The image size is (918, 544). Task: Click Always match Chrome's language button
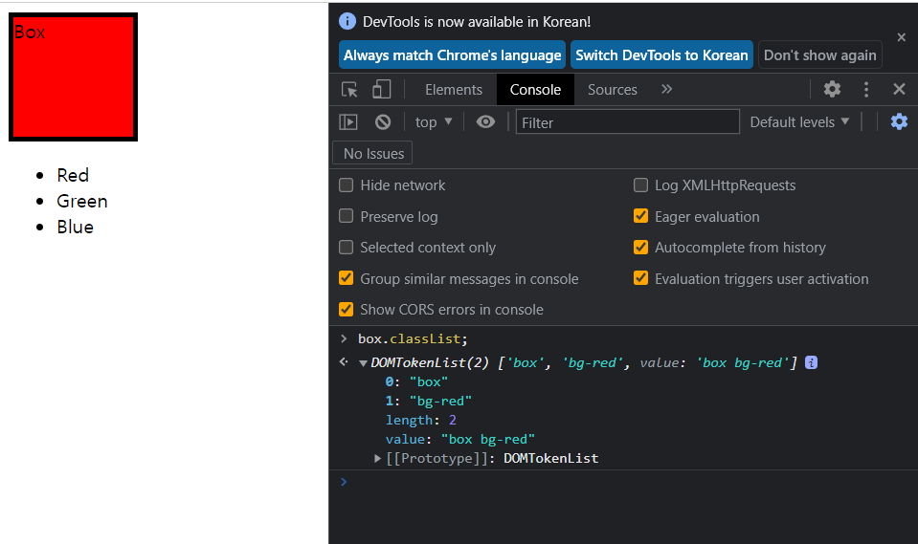(452, 55)
